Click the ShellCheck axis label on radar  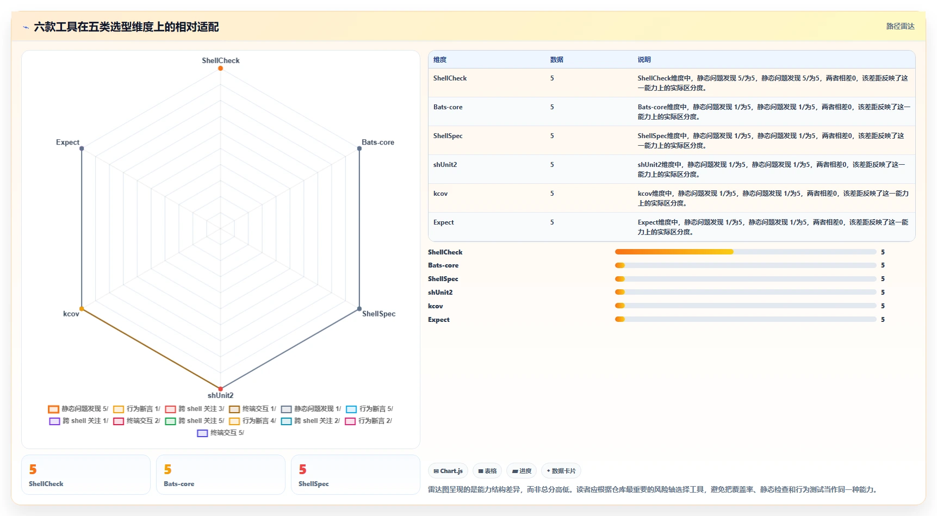220,60
